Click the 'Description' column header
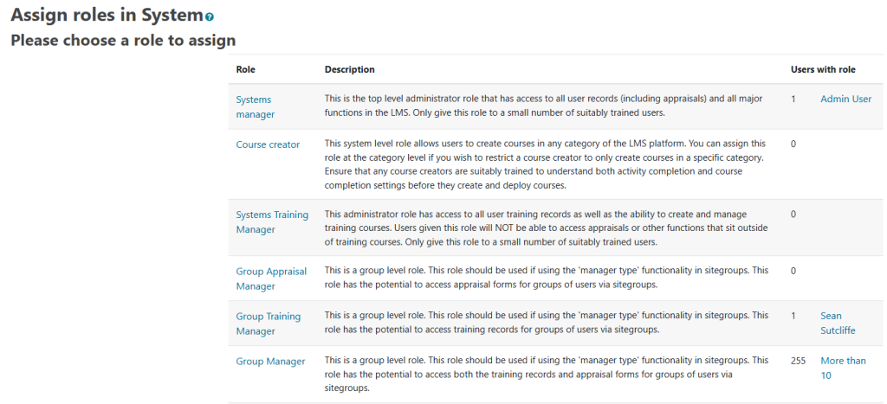This screenshot has height=404, width=887. coord(350,69)
